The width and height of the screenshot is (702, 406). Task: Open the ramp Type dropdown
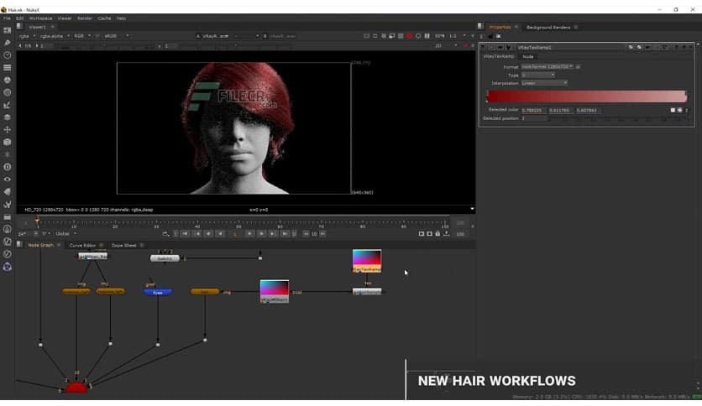point(538,75)
